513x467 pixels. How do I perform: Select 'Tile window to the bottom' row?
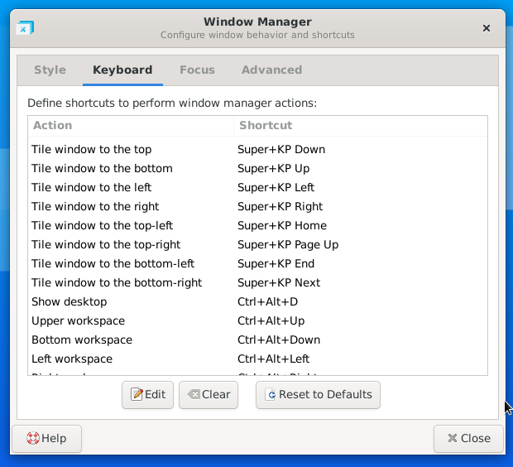point(258,169)
